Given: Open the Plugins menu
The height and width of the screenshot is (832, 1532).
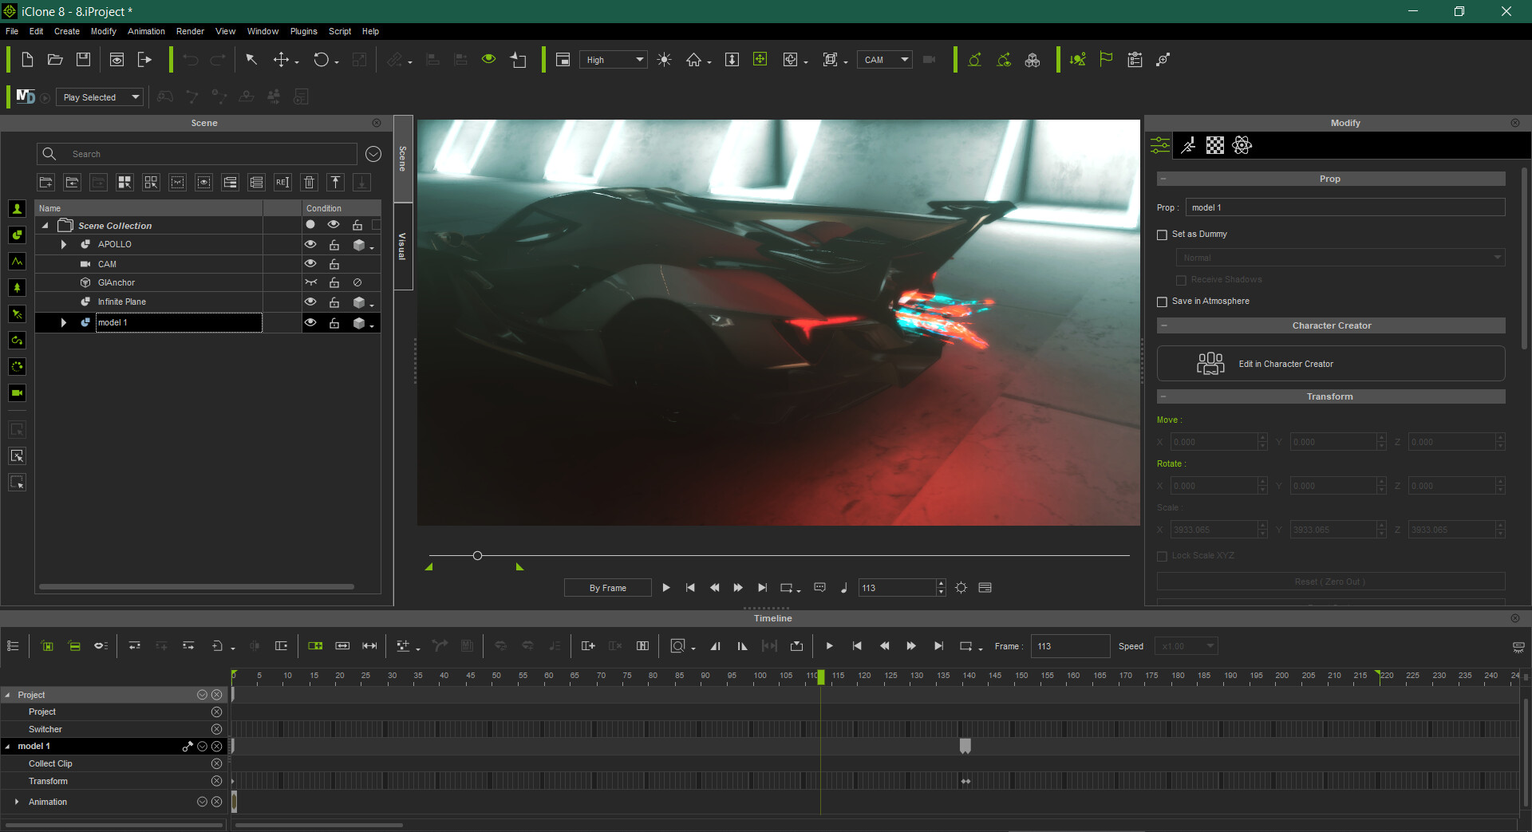Looking at the screenshot, I should 303,31.
